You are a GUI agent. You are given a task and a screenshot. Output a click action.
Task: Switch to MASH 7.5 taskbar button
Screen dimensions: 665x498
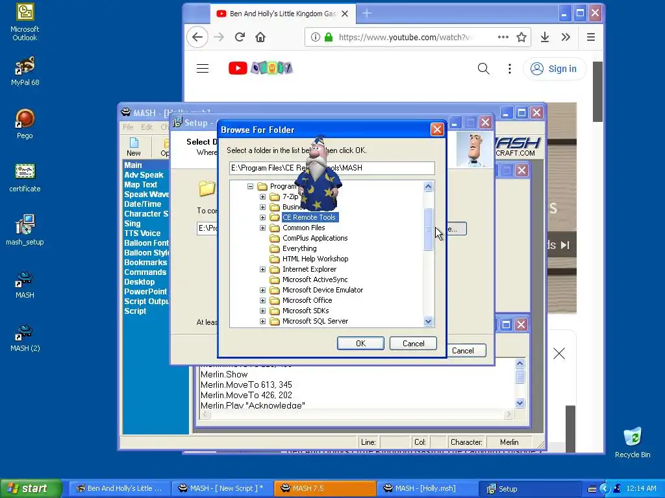click(325, 488)
